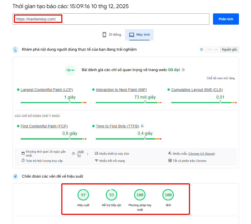Open the Largest Contentful Paint (LCP) link

pyautogui.click(x=46, y=89)
